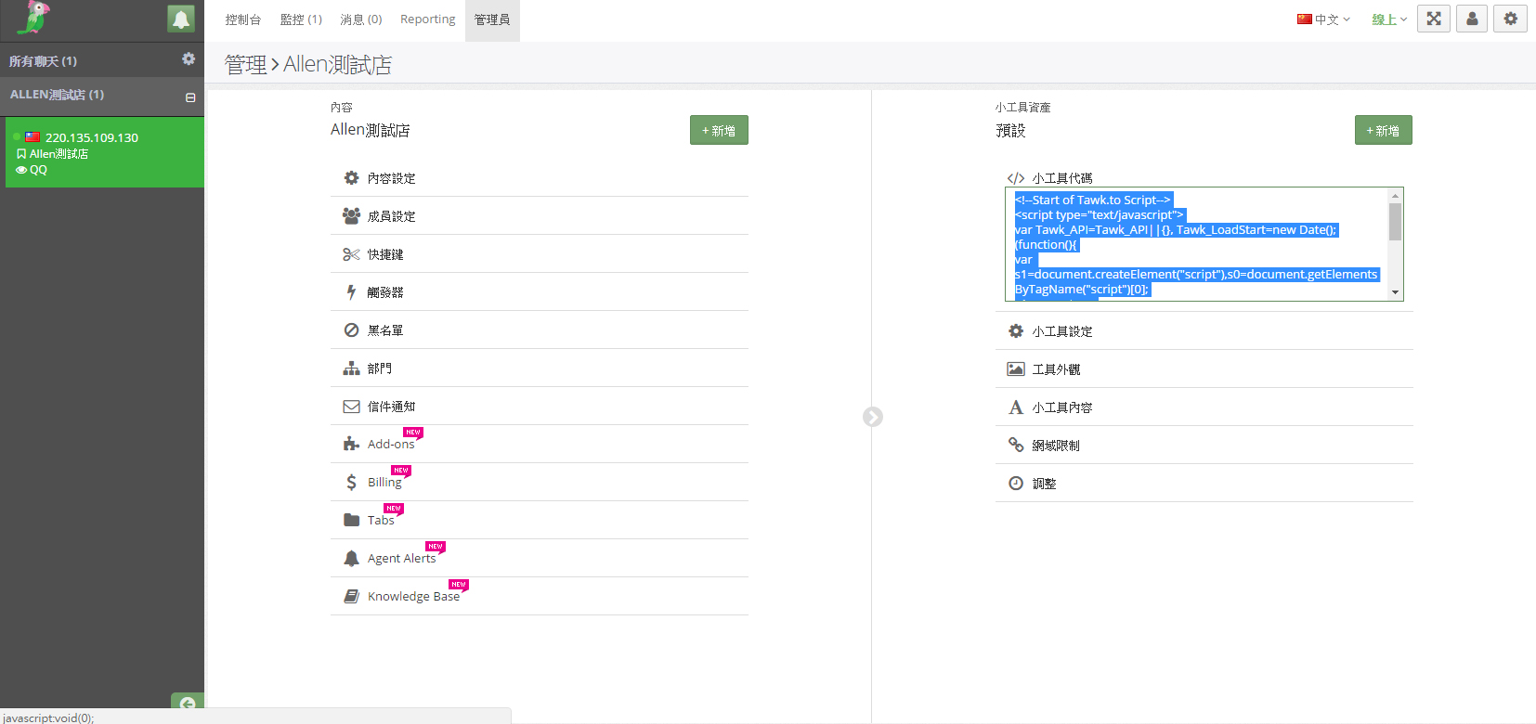Open the 信件通知 link

click(391, 407)
